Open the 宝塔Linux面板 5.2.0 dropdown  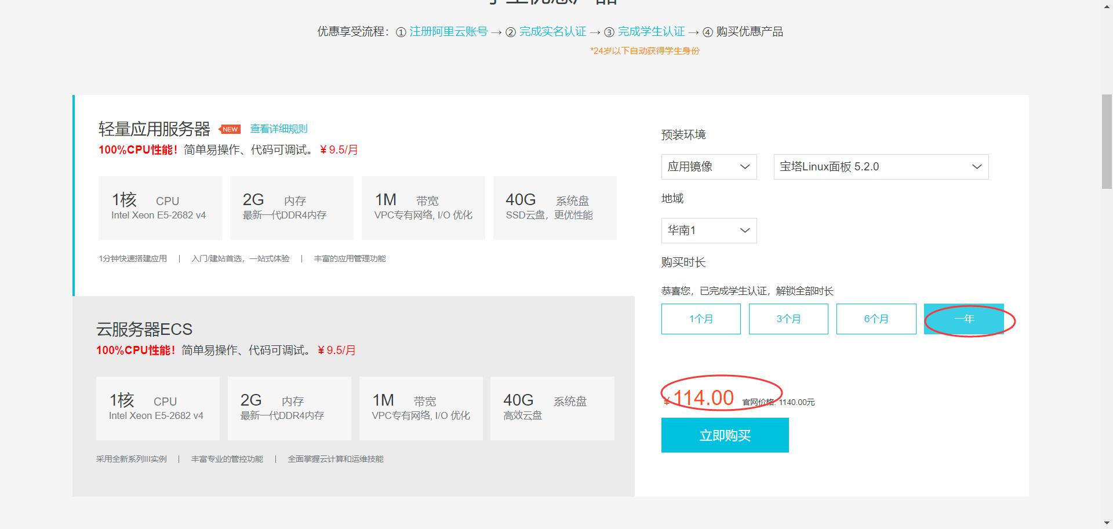click(x=880, y=167)
